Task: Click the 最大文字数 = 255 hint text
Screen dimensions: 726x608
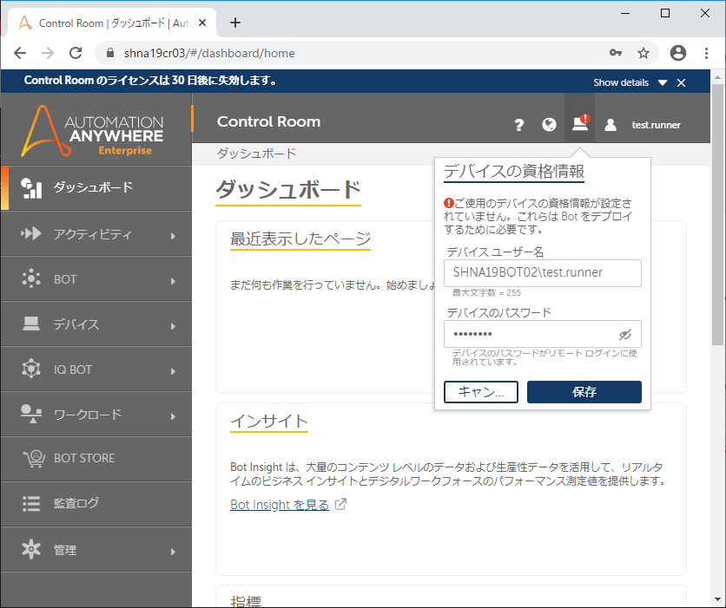Action: point(486,292)
